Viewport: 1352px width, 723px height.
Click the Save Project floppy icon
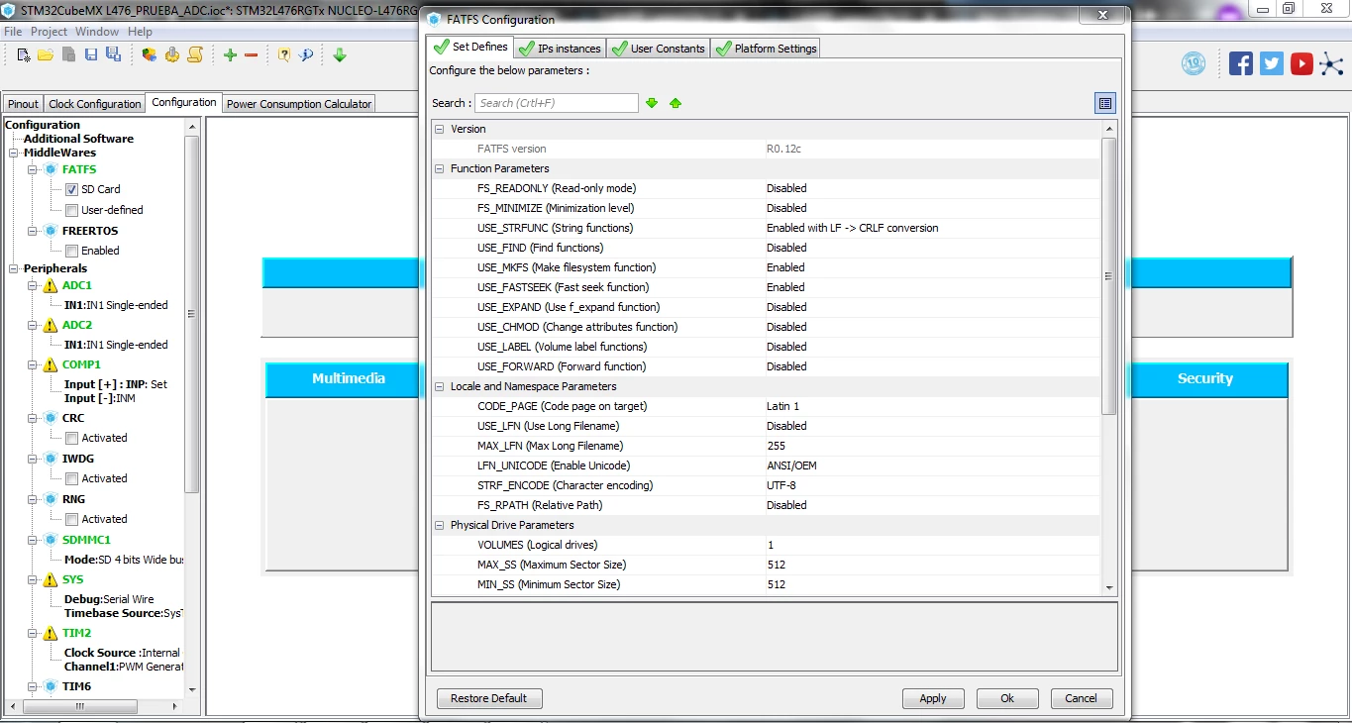(x=91, y=54)
